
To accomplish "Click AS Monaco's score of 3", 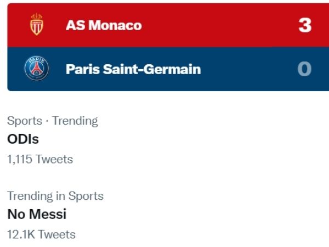I will coord(304,25).
